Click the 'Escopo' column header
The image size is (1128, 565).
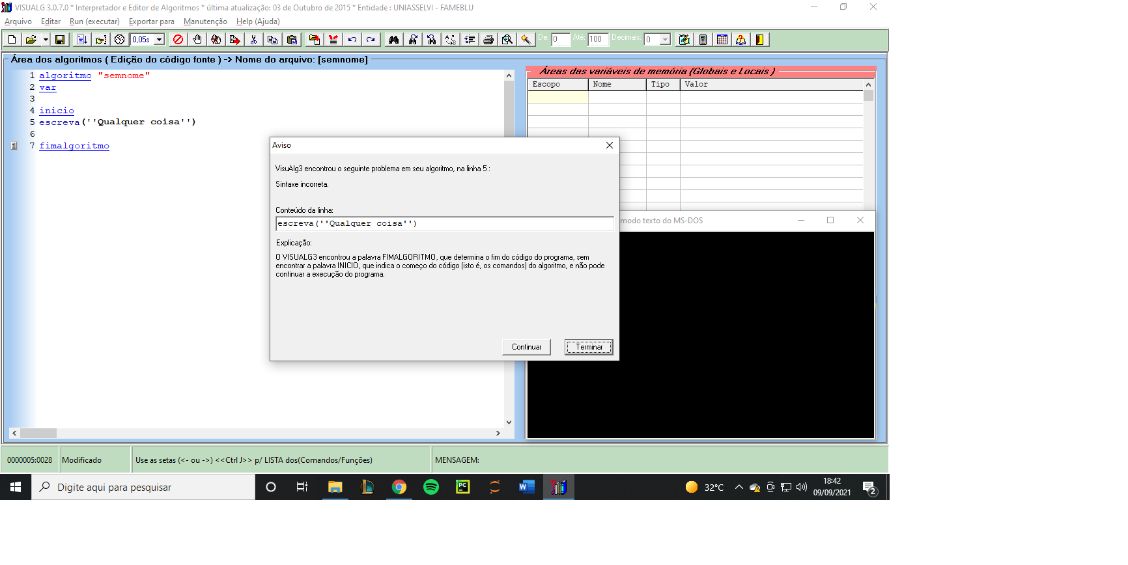(558, 85)
